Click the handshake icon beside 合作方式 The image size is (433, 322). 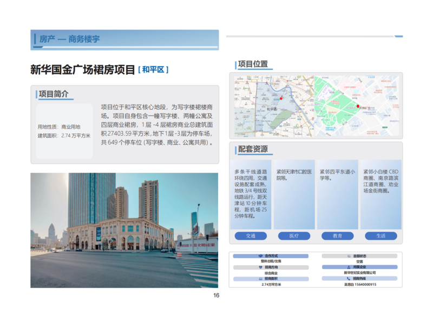click(x=260, y=256)
